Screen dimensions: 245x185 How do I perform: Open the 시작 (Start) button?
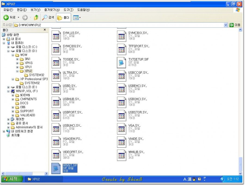pos(12,179)
